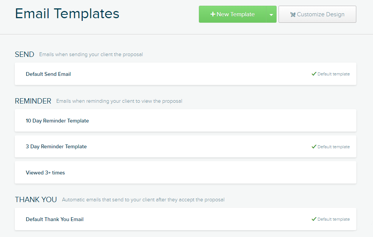This screenshot has height=237, width=373.
Task: Click the Email Templates page title
Action: [67, 14]
